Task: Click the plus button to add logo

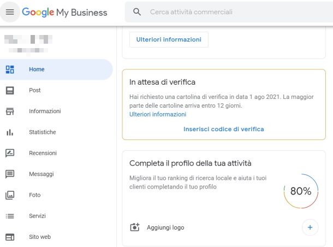Action: pos(310,227)
